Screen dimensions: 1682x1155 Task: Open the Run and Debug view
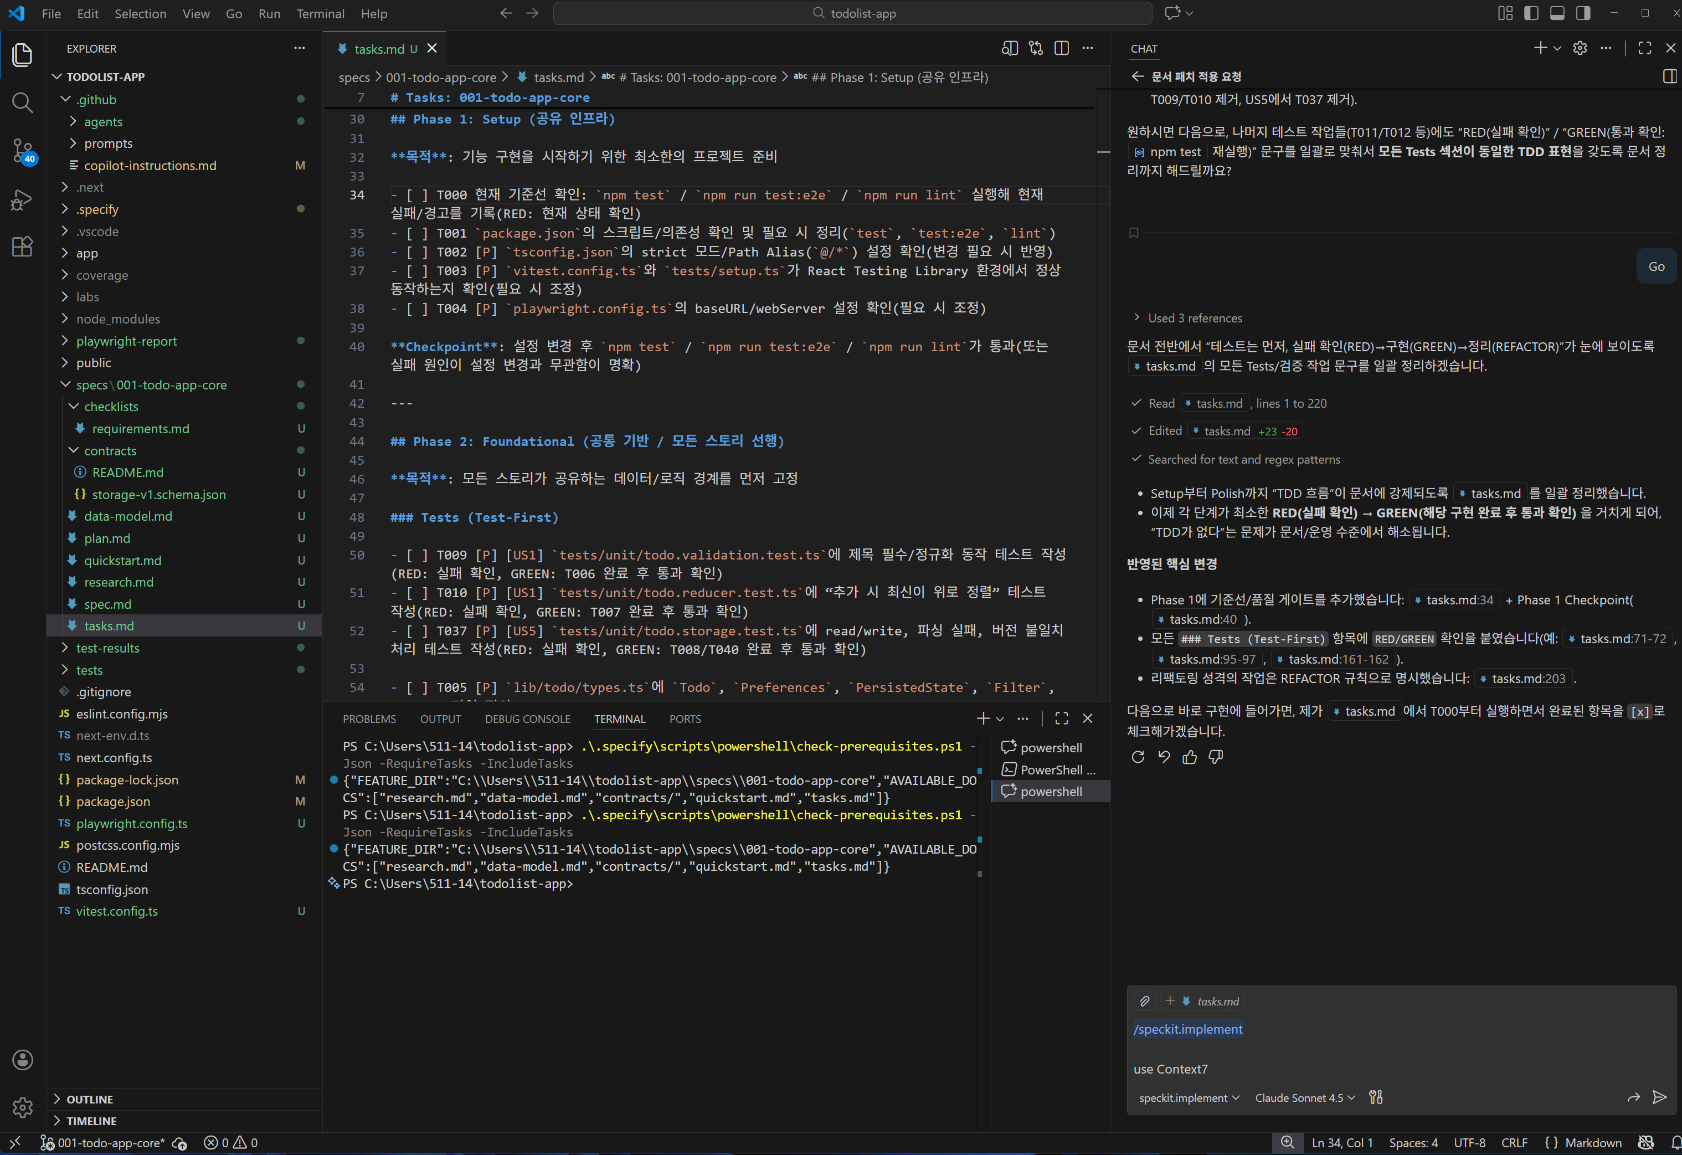point(23,199)
